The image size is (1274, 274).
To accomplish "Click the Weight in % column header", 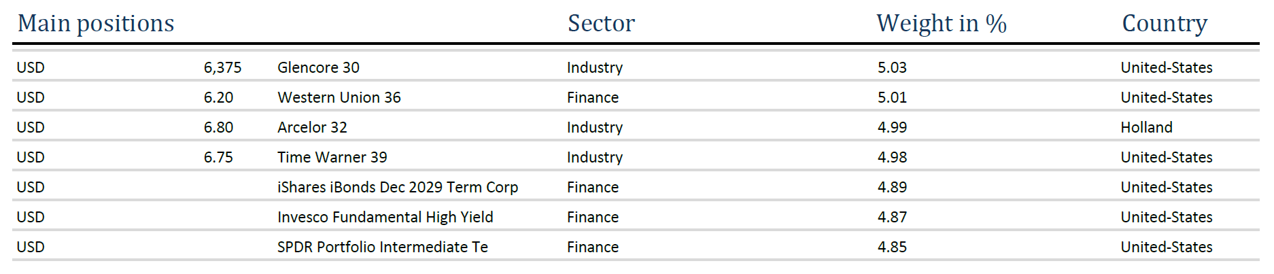I will tap(941, 24).
